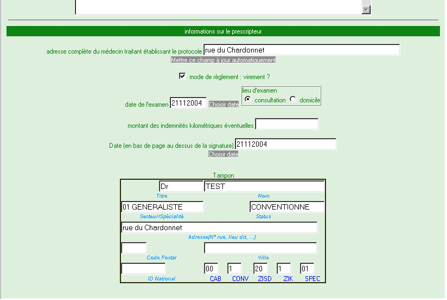Viewport: 447px width, 300px height.
Task: Click the Secteur/Spécialité field '01 GENERALISTE'
Action: pos(163,207)
